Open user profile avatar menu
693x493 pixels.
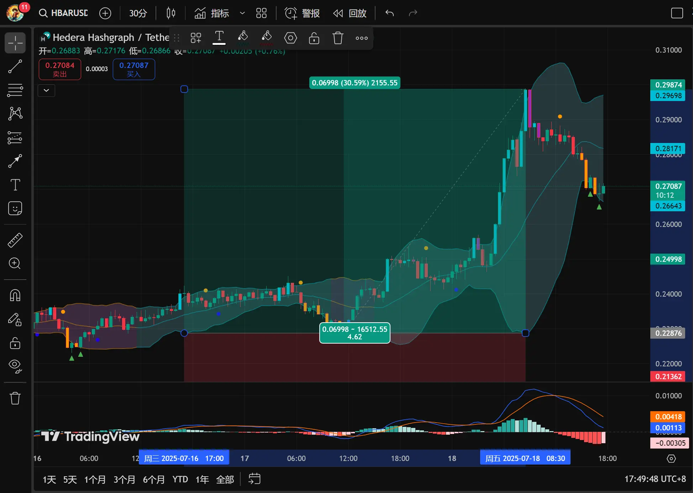pos(15,13)
